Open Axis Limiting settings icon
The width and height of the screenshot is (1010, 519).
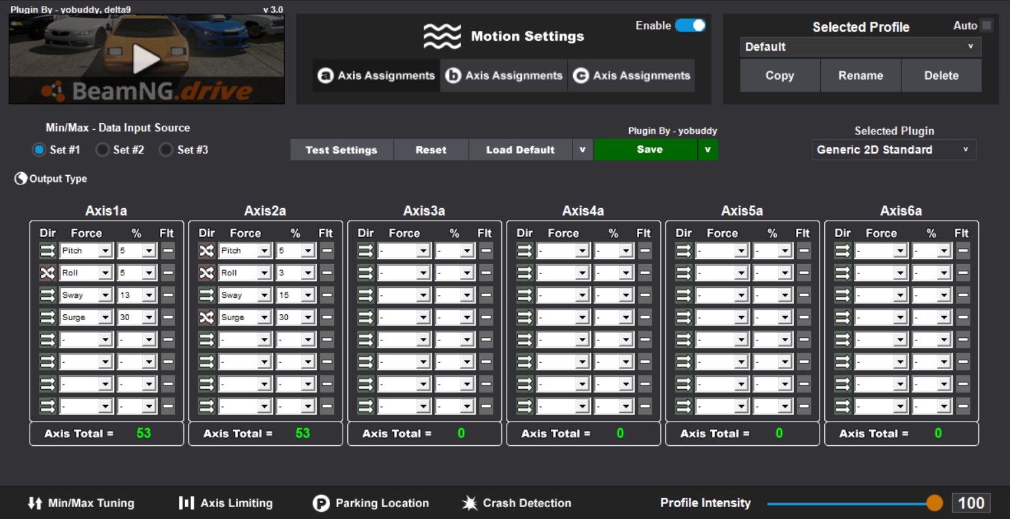186,503
